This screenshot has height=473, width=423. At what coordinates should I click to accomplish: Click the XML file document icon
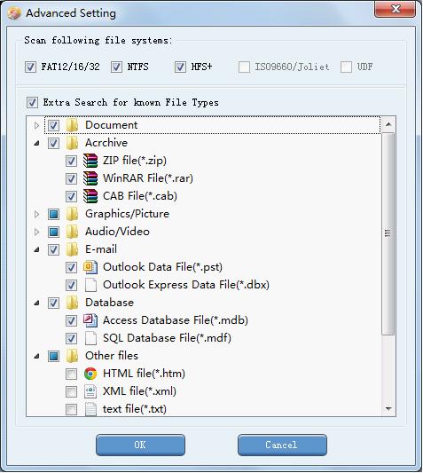click(x=90, y=391)
